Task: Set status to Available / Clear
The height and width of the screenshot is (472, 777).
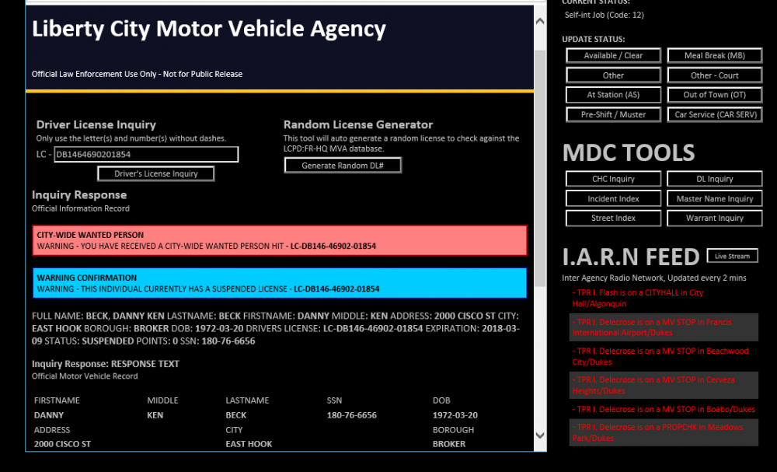Action: [x=613, y=55]
